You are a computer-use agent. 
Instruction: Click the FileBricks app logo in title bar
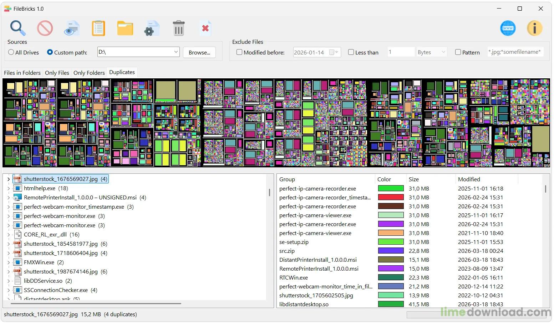tap(7, 9)
